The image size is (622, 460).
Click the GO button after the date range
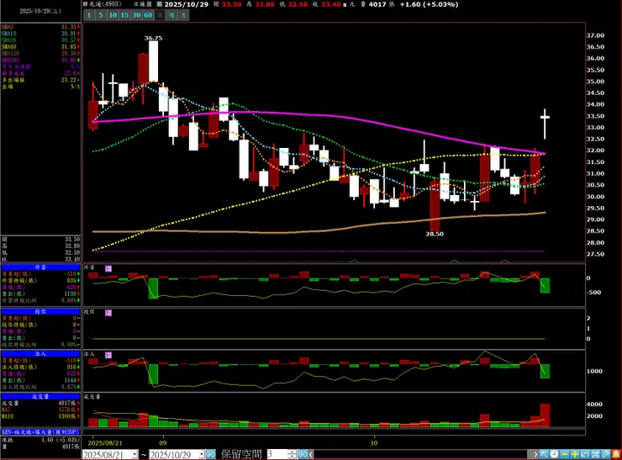pos(210,454)
